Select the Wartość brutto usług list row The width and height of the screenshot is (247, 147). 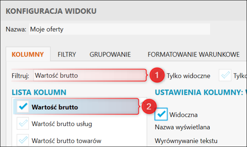click(x=62, y=124)
